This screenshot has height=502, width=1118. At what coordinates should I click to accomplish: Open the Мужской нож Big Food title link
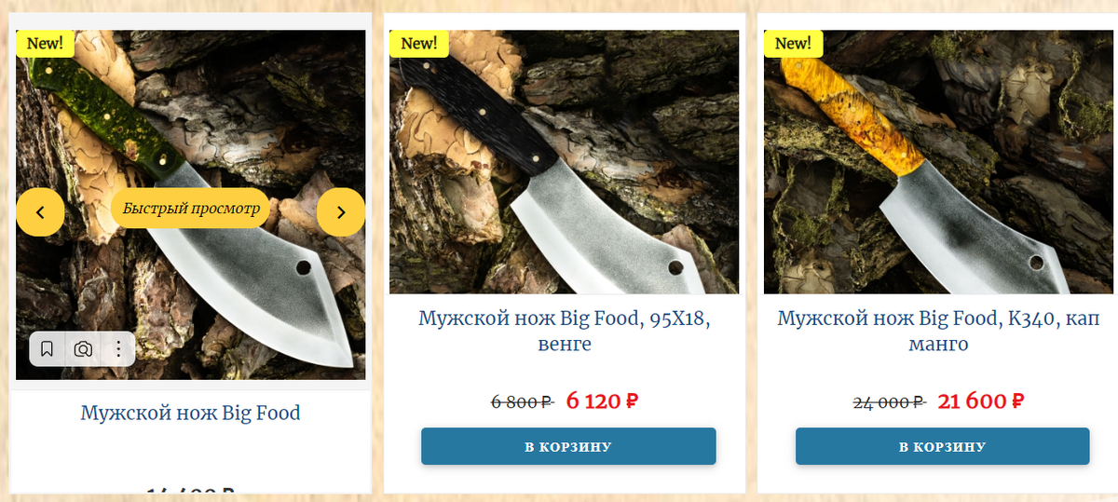(x=190, y=413)
